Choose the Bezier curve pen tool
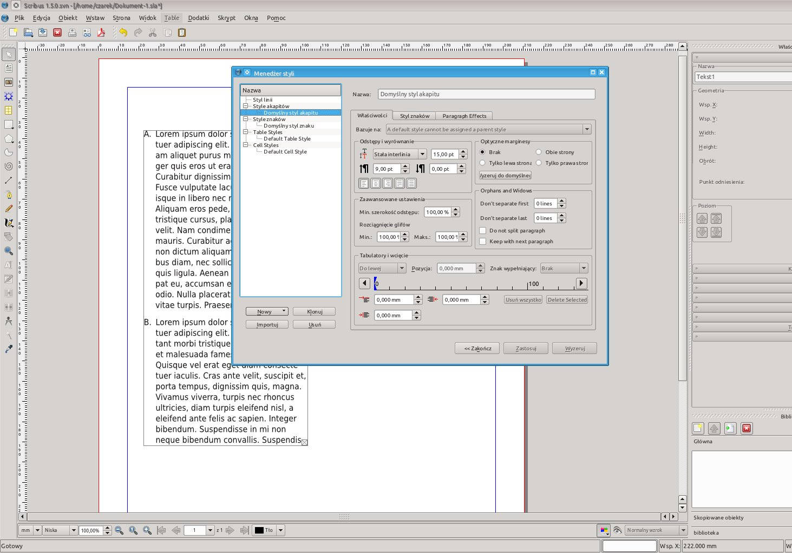Image resolution: width=792 pixels, height=553 pixels. pos(9,195)
